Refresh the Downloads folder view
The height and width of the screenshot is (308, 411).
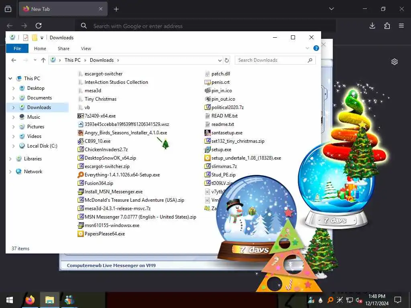click(x=227, y=60)
